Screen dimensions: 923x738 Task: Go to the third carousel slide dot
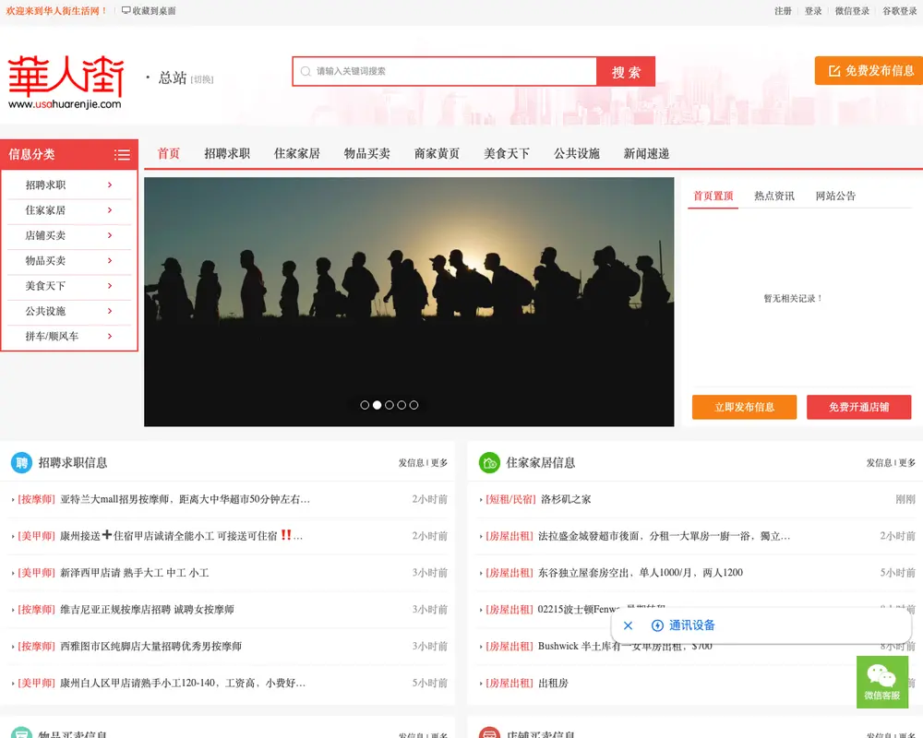pos(390,405)
